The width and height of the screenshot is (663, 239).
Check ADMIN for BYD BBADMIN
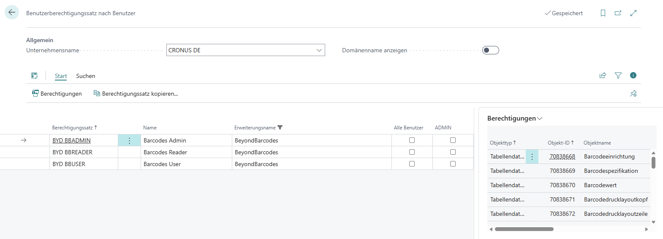[453, 140]
